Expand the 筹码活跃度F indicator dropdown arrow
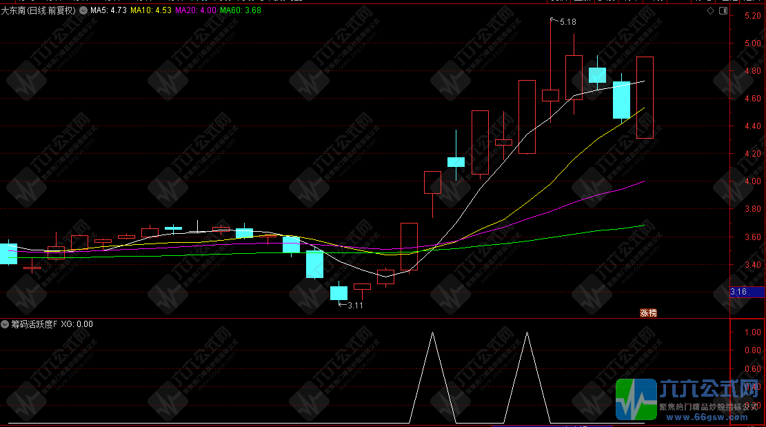 tap(5, 324)
